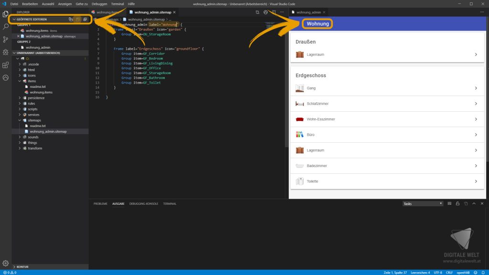489x275 pixels.
Task: Open the Terminal menu
Action: pos(117,3)
